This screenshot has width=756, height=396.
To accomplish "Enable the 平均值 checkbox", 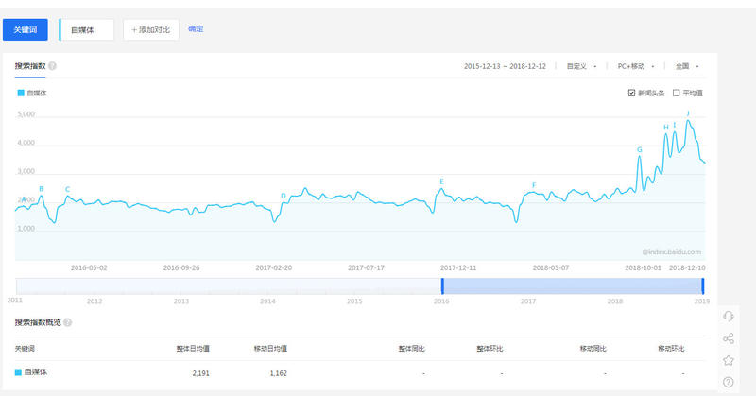I will pyautogui.click(x=676, y=93).
